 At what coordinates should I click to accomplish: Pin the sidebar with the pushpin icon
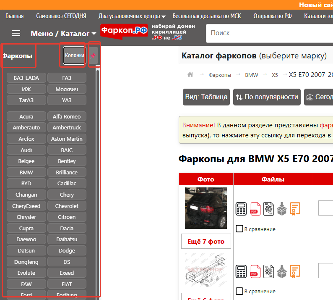(x=93, y=55)
